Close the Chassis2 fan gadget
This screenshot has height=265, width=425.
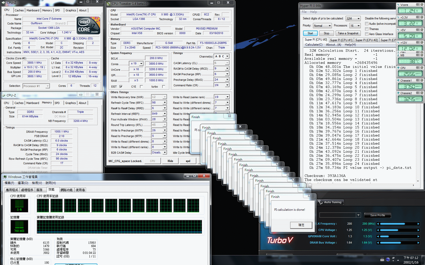[422, 93]
